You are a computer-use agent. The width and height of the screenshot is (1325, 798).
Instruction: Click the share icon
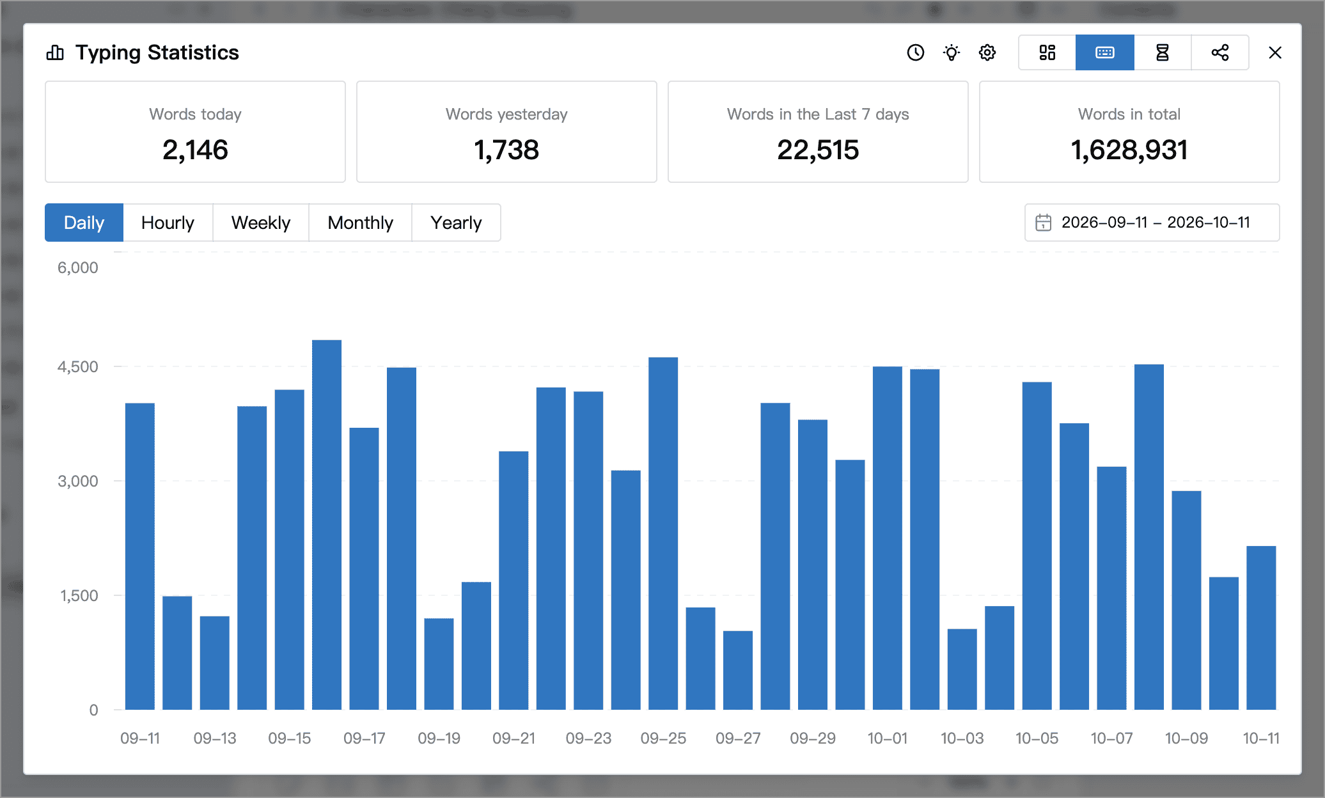pos(1220,52)
